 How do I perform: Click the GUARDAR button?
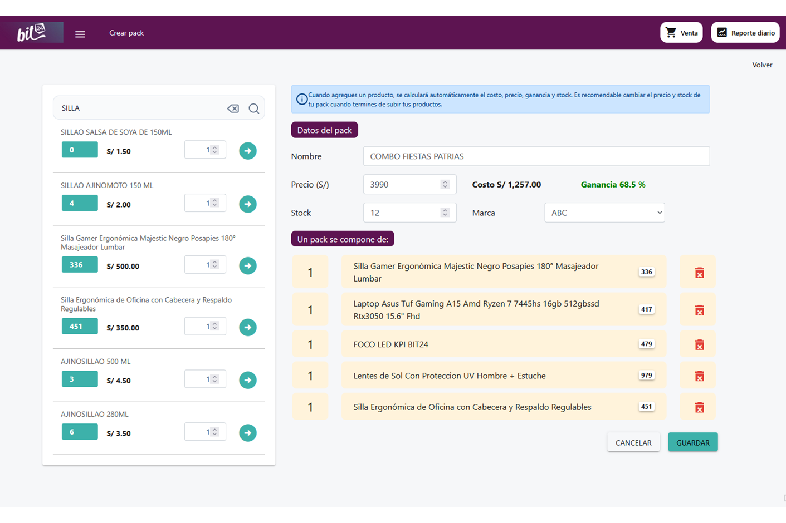click(692, 442)
